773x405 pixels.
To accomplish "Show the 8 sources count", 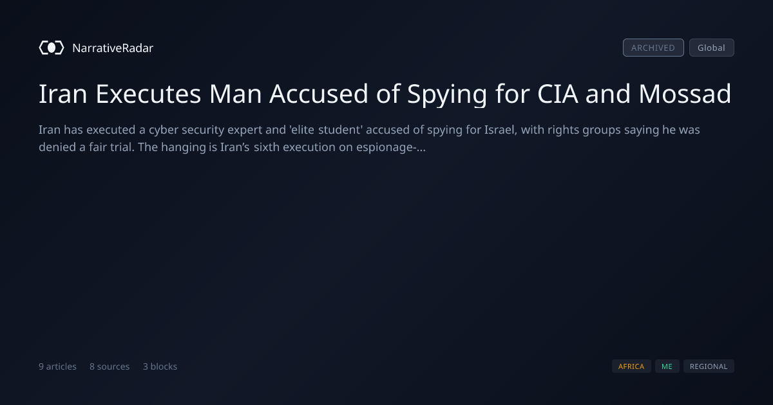I will (110, 366).
